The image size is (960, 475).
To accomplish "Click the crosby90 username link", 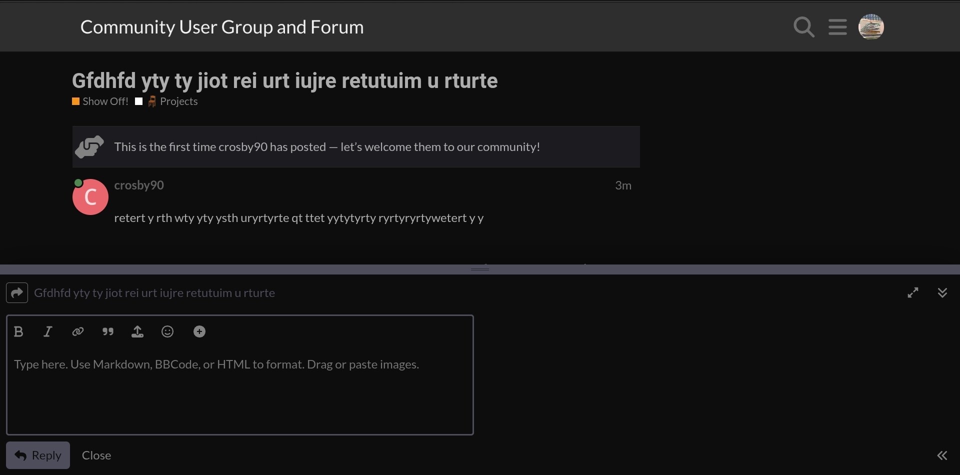I will pos(139,185).
